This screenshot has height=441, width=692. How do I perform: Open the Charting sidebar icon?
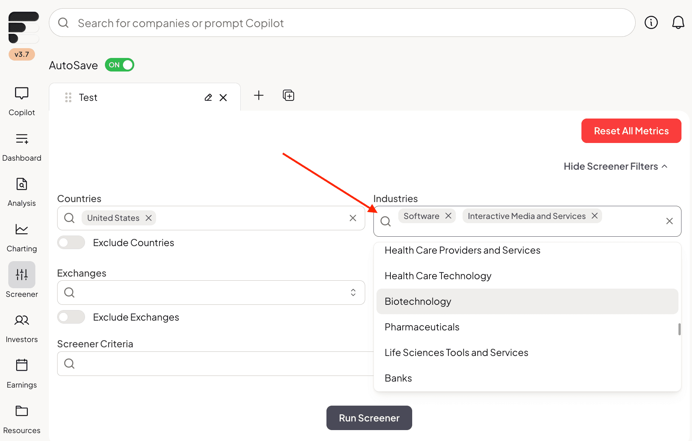pos(21,230)
